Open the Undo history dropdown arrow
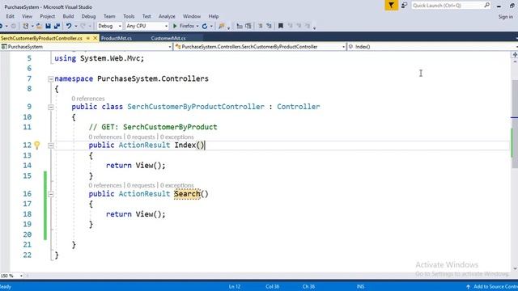The image size is (518, 291). coord(76,26)
